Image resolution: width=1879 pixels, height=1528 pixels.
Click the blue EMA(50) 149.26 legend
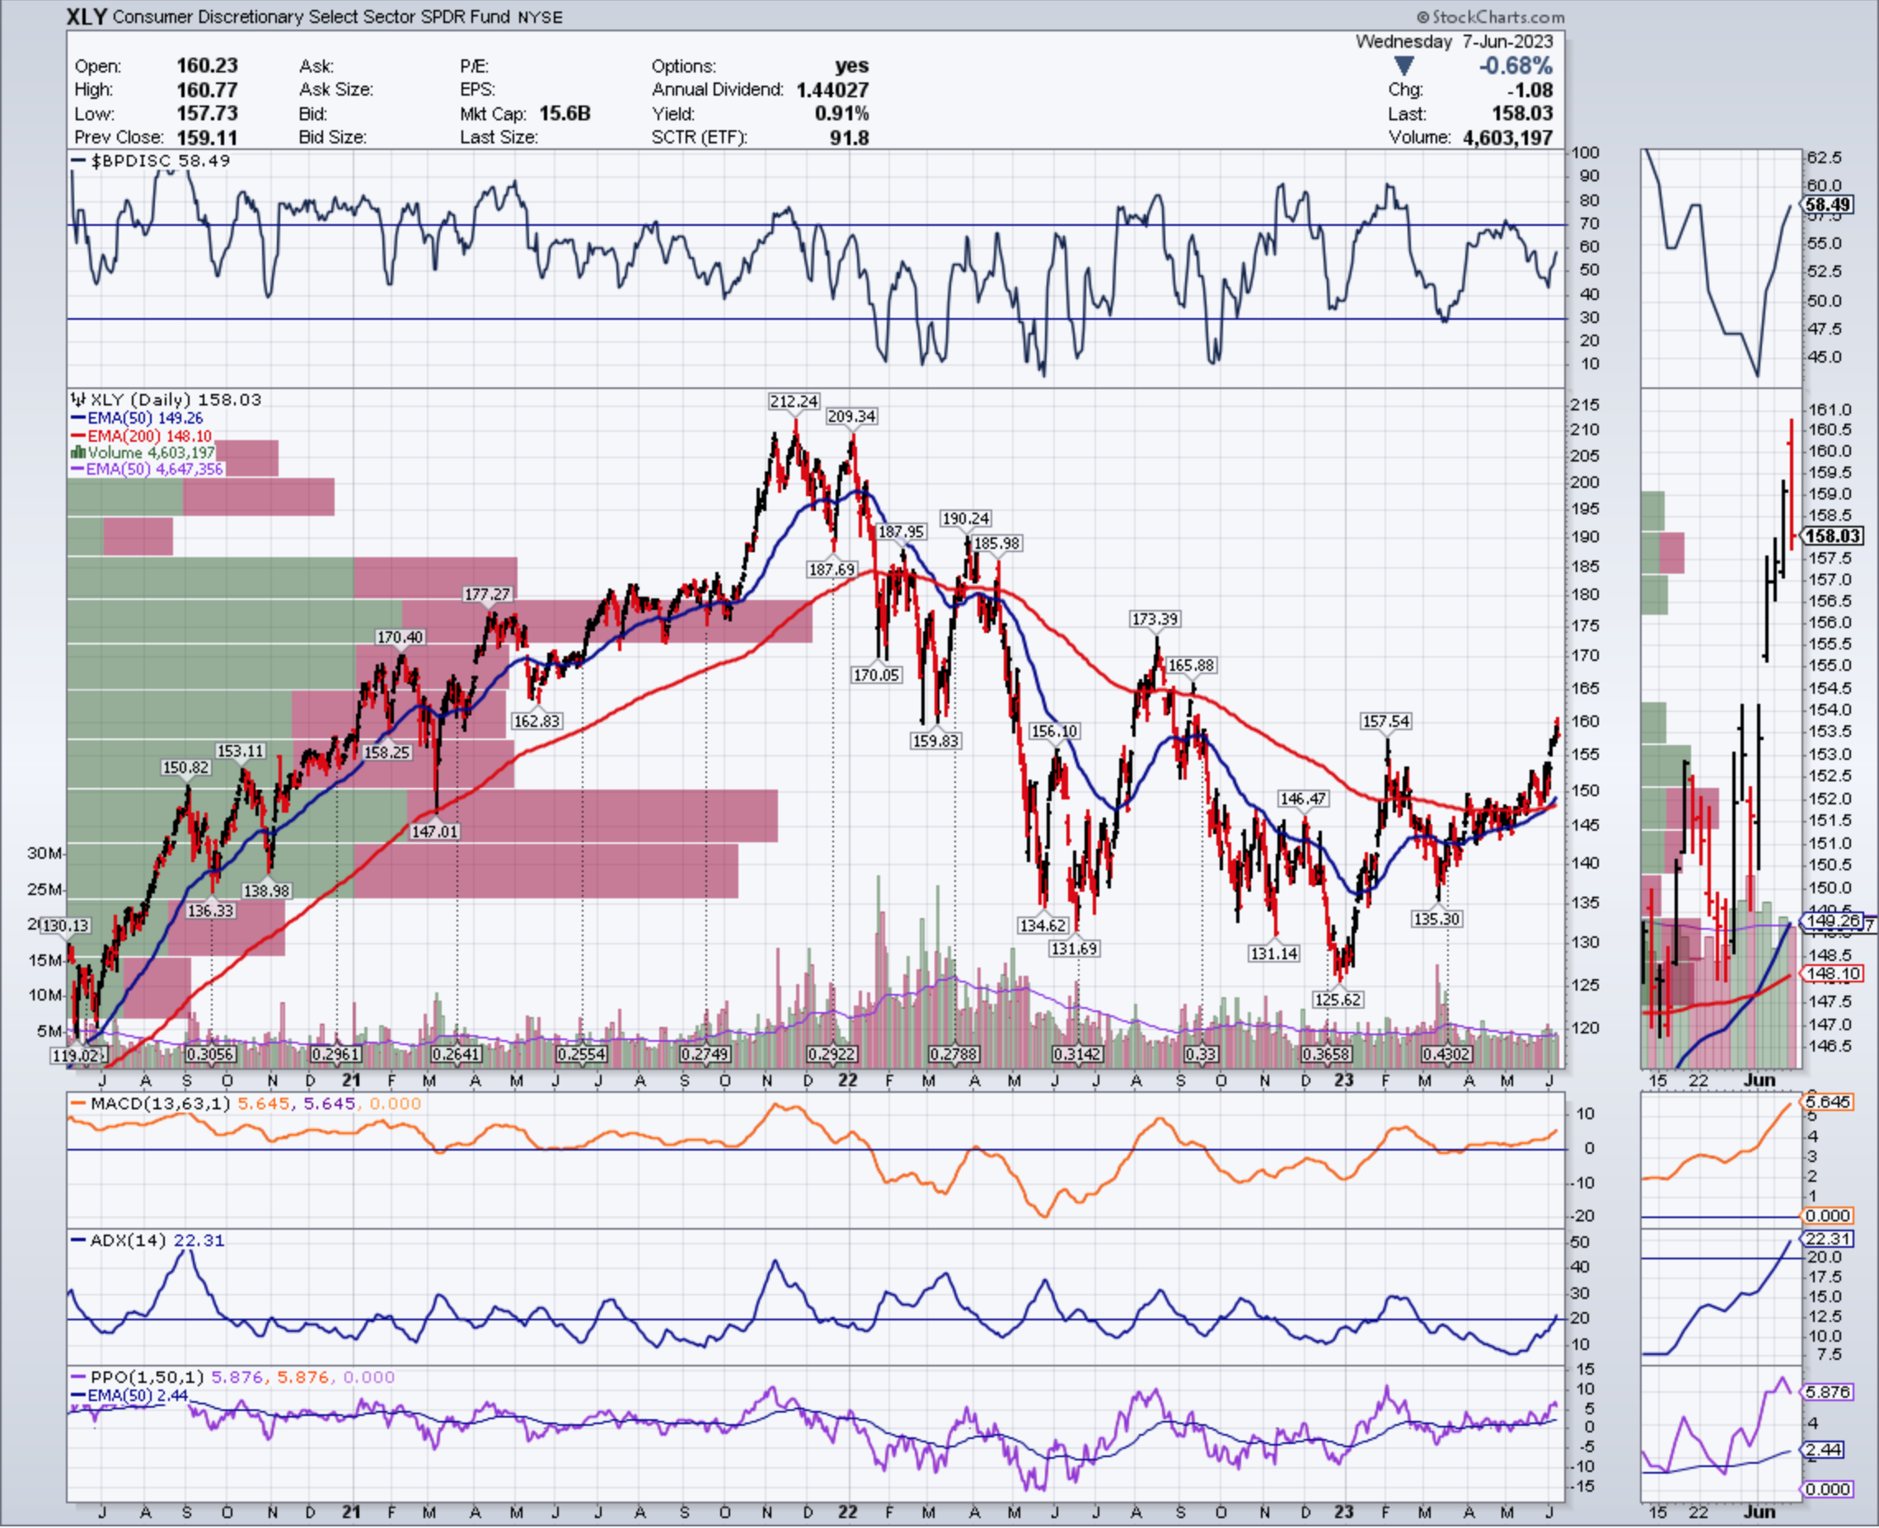coord(138,418)
